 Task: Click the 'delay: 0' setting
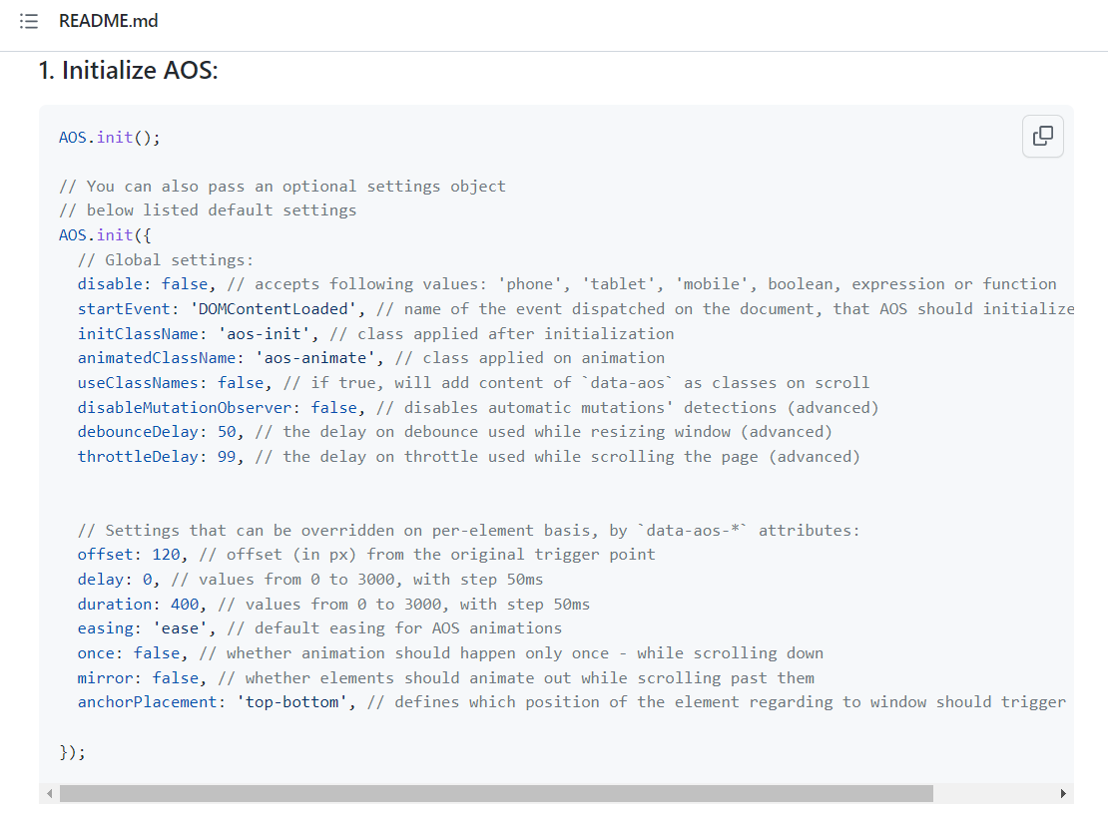(118, 580)
